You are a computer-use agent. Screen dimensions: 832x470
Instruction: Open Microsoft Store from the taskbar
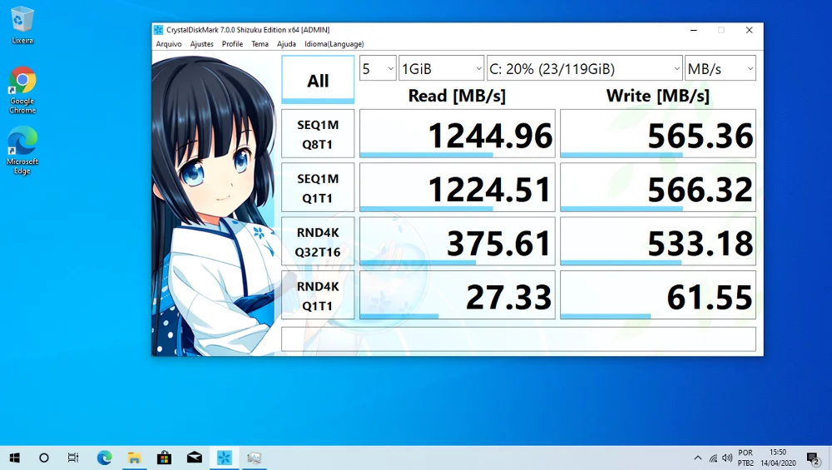point(164,458)
